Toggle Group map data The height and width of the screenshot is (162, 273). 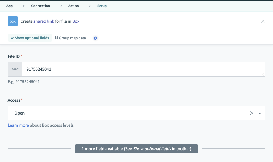pyautogui.click(x=70, y=38)
